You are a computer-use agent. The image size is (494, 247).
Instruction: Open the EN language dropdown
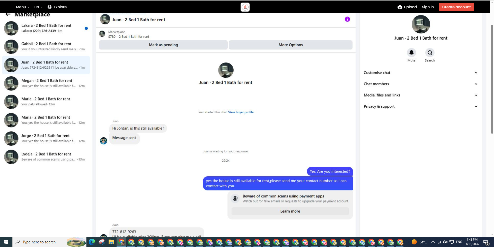point(38,7)
